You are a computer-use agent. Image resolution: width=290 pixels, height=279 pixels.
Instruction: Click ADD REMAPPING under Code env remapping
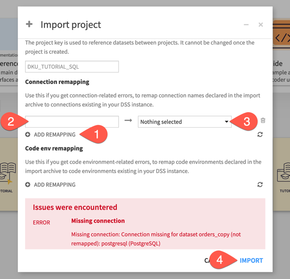[54, 185]
